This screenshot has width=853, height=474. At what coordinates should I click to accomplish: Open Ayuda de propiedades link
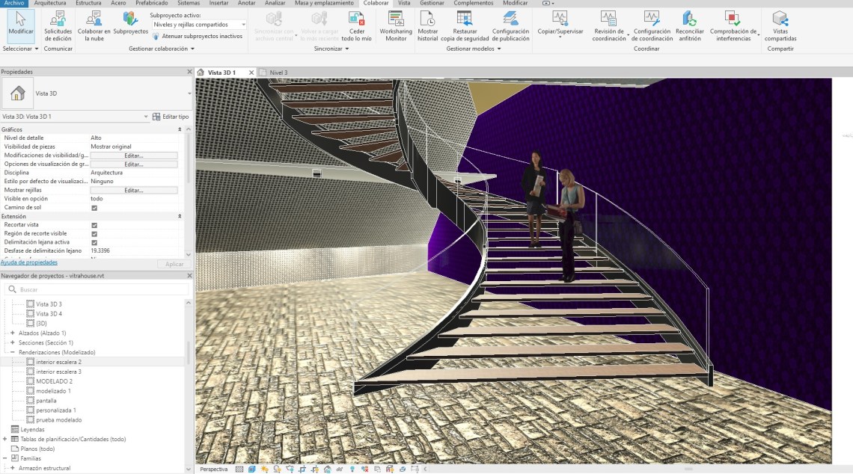click(29, 262)
